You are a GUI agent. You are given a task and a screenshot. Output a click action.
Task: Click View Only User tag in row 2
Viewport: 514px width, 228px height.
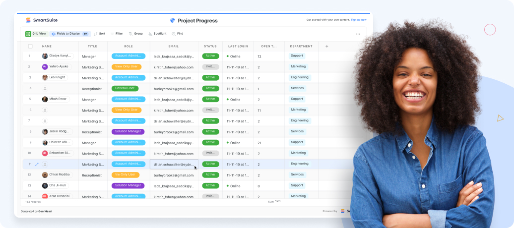pyautogui.click(x=127, y=67)
